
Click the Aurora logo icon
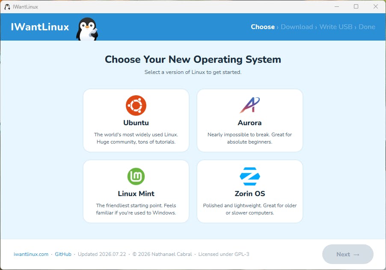tap(249, 105)
